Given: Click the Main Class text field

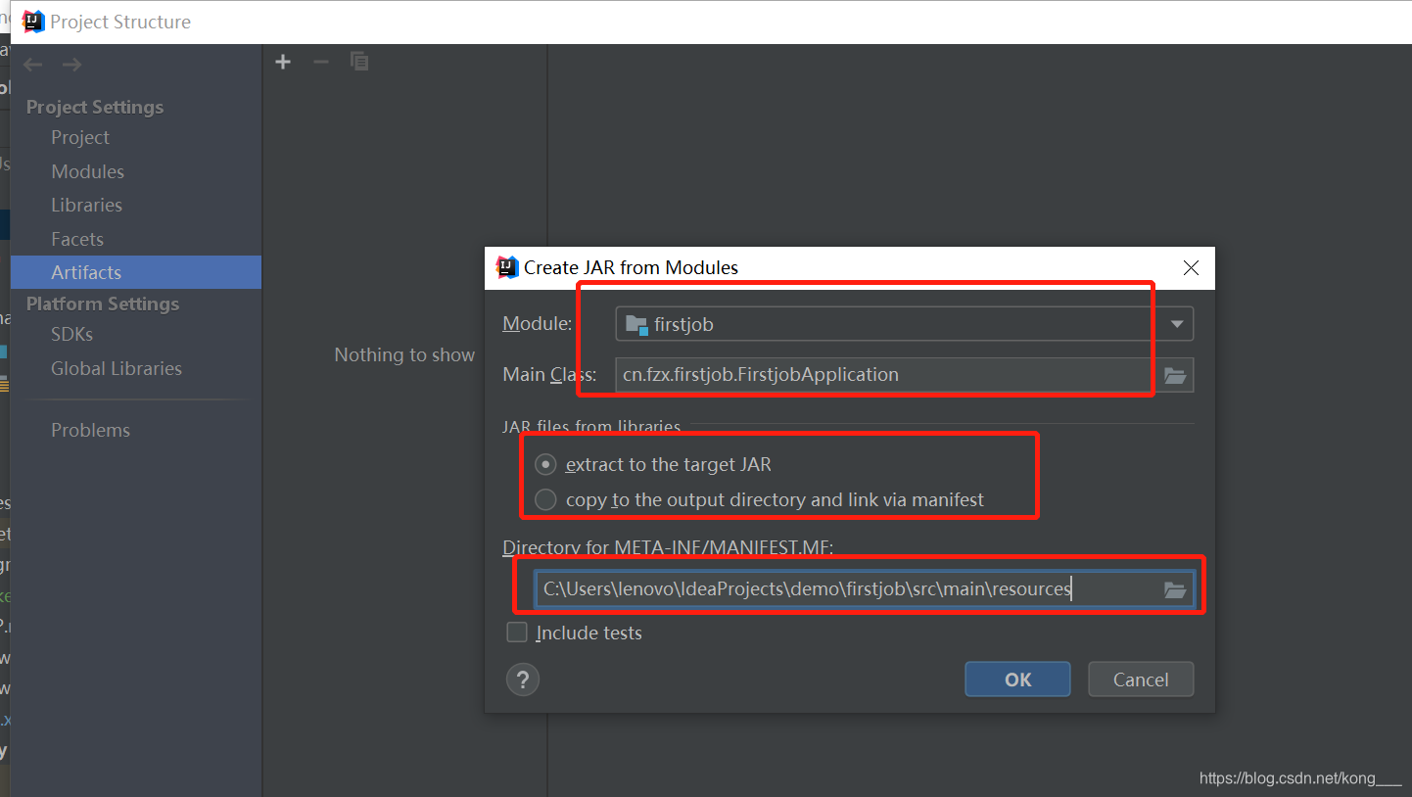Looking at the screenshot, I should click(x=886, y=375).
